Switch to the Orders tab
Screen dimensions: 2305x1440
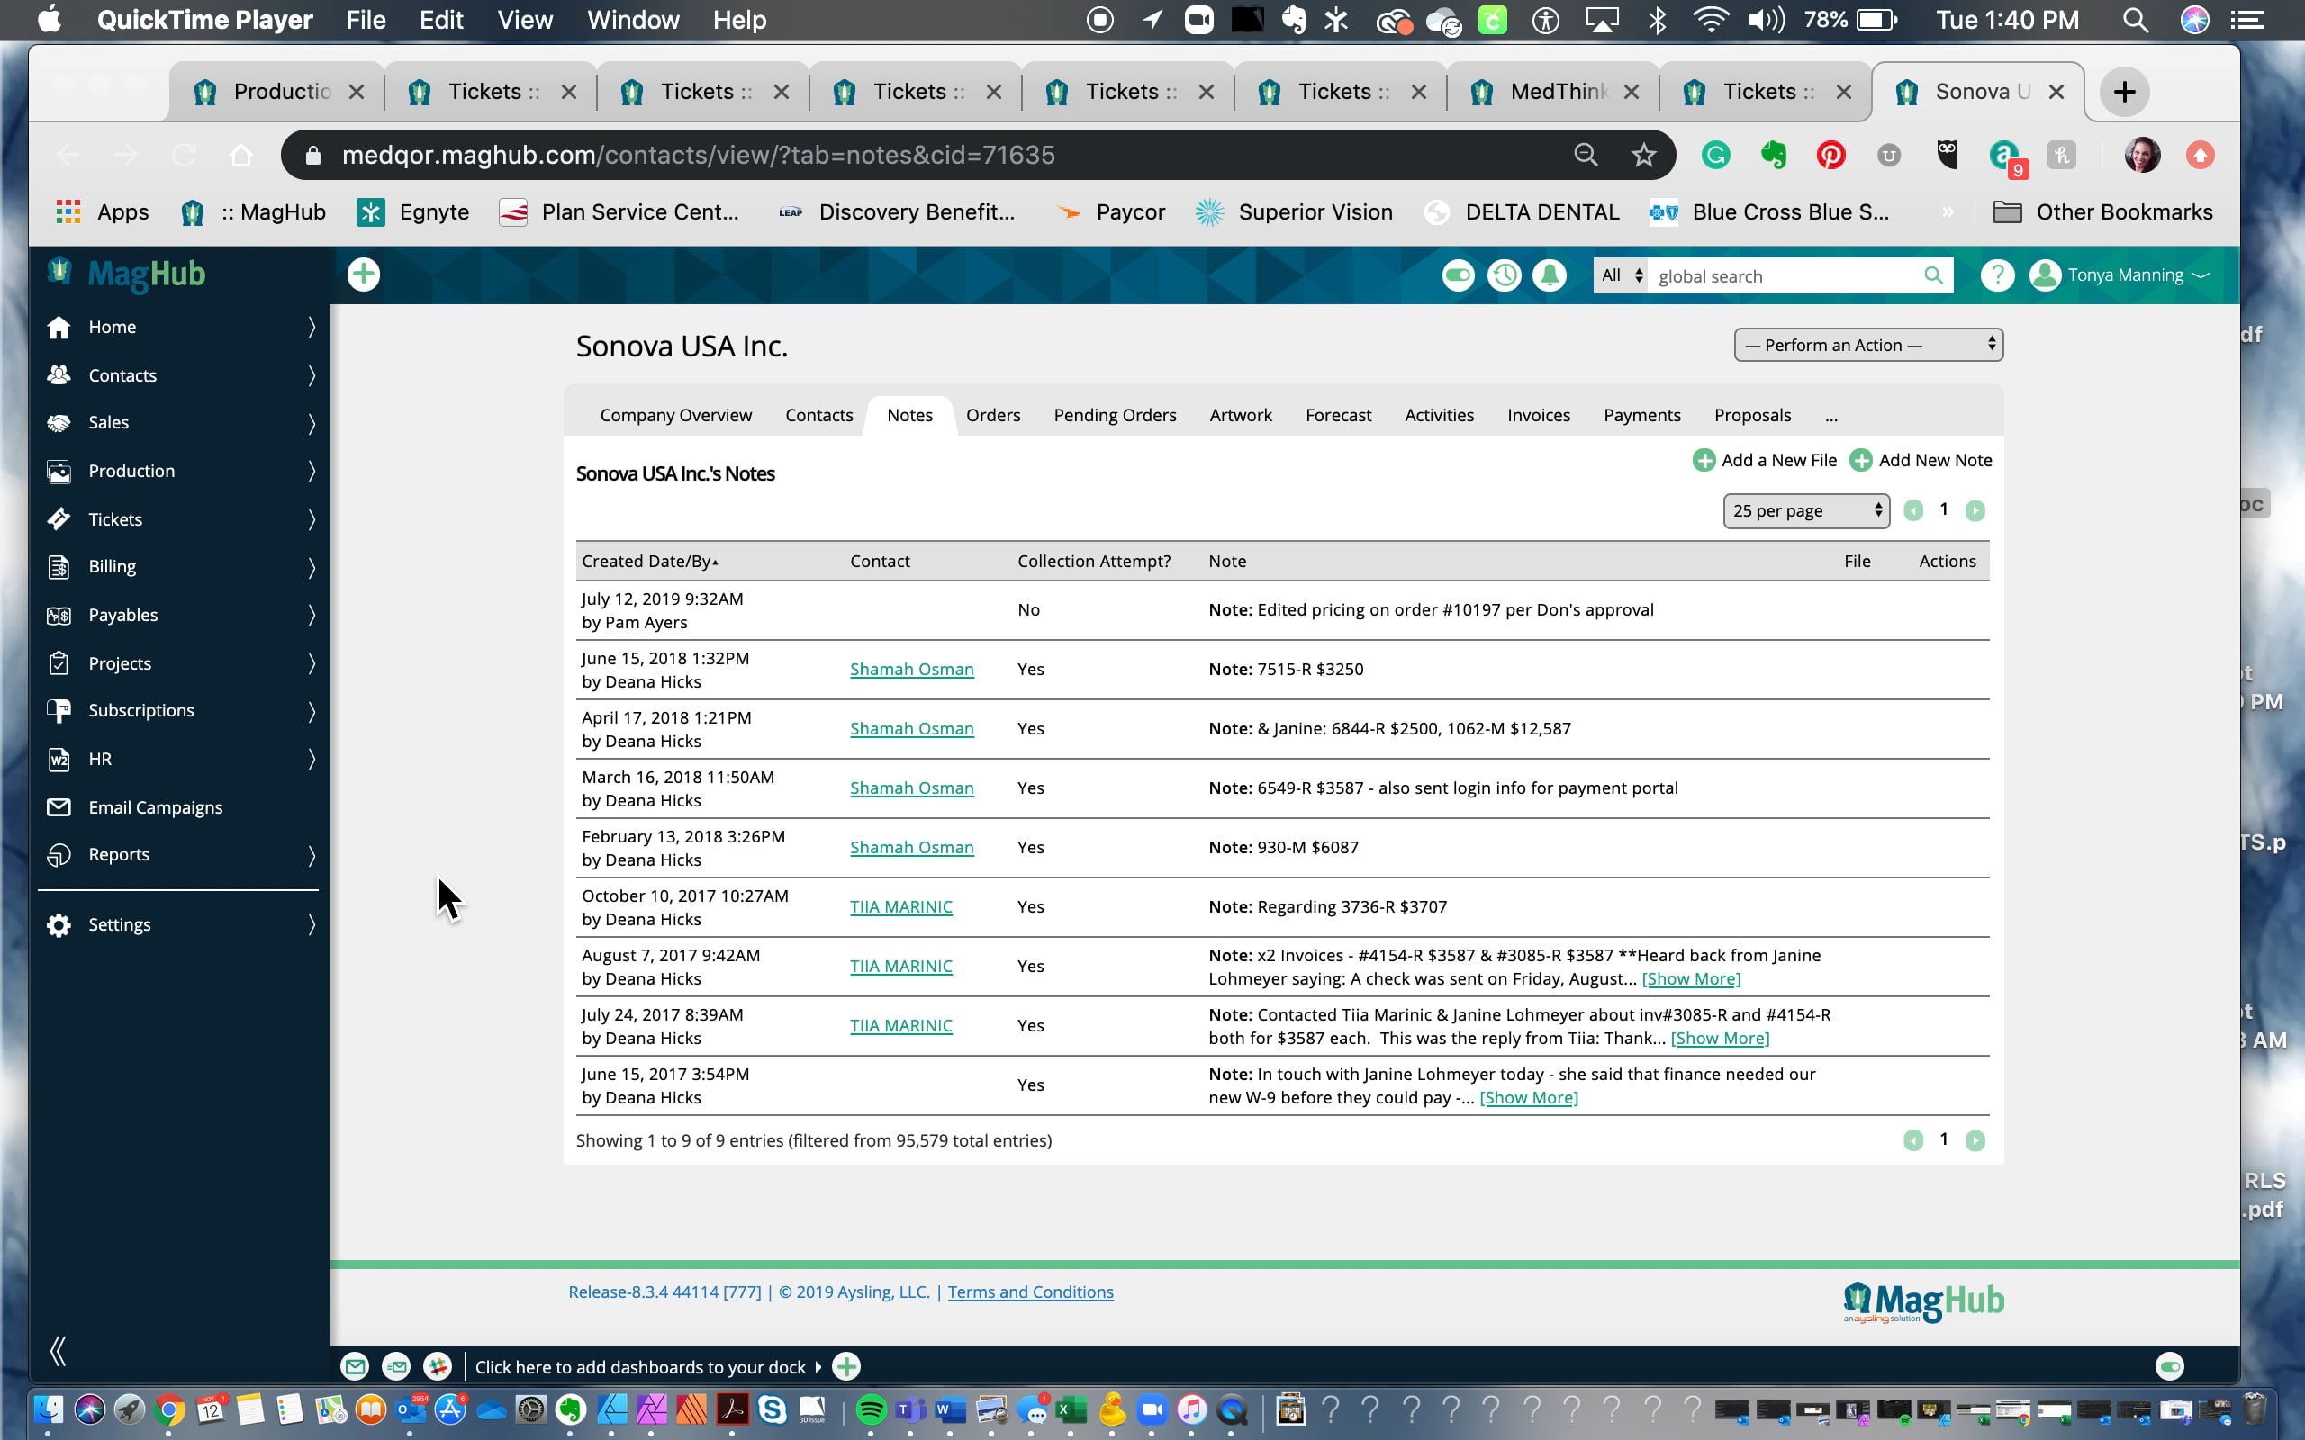[992, 415]
